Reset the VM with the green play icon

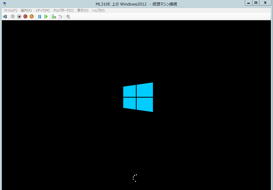[x=46, y=17]
